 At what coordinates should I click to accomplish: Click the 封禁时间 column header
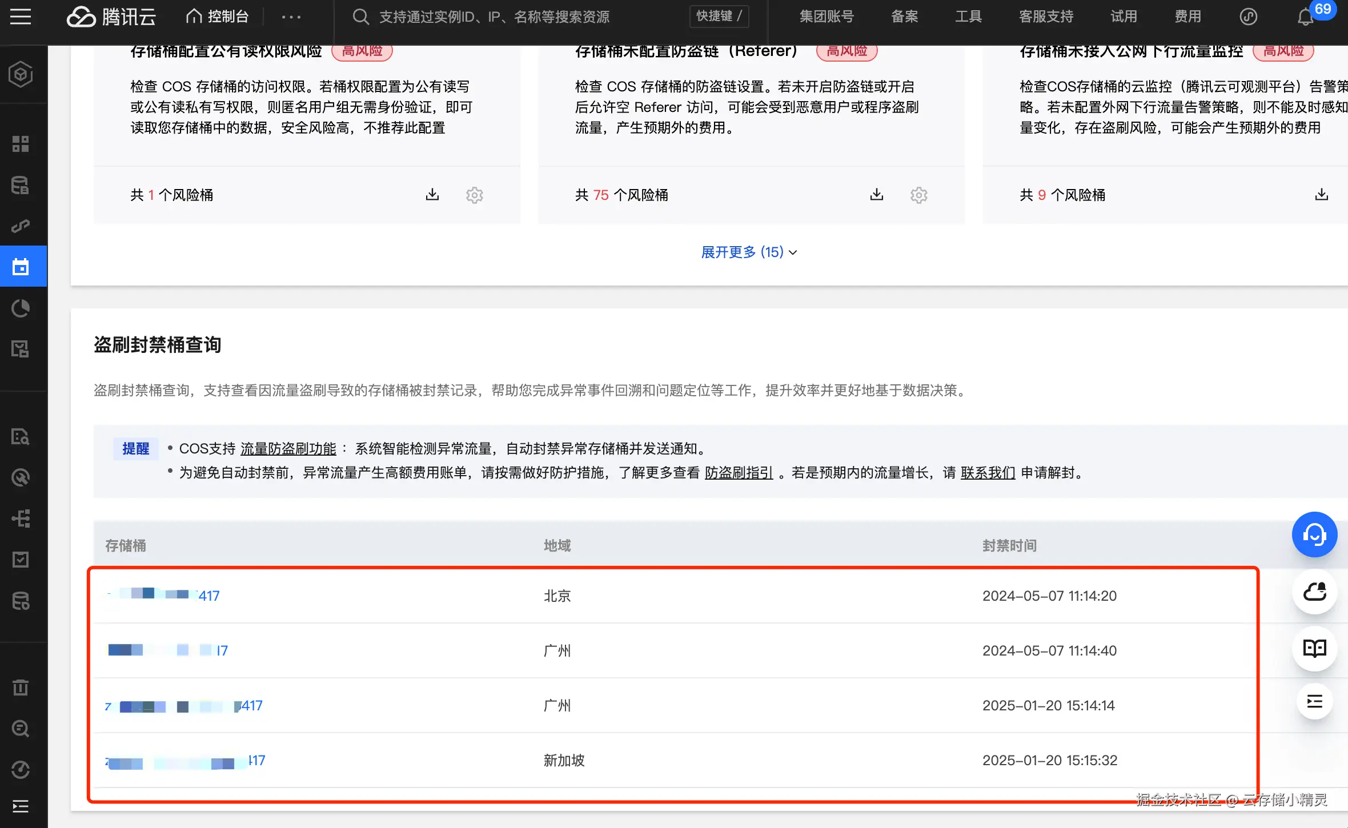[x=1010, y=545]
